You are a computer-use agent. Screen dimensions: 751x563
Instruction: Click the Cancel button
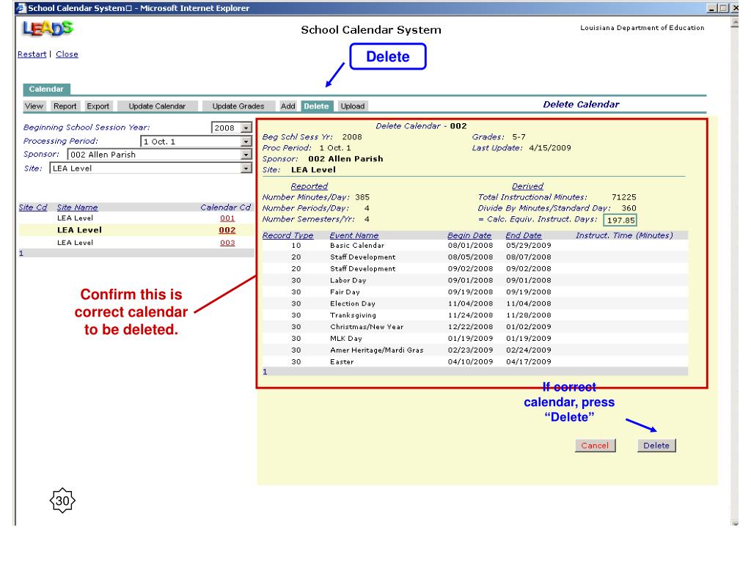click(595, 446)
